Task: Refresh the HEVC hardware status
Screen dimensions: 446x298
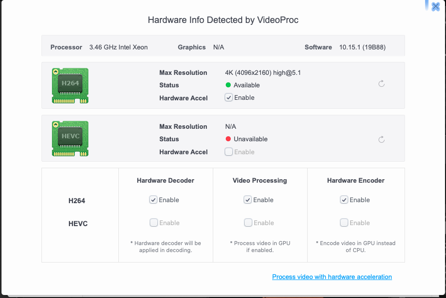Action: pos(382,139)
